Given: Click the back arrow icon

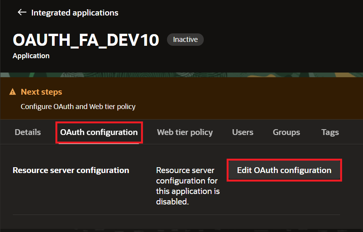Looking at the screenshot, I should tap(22, 12).
